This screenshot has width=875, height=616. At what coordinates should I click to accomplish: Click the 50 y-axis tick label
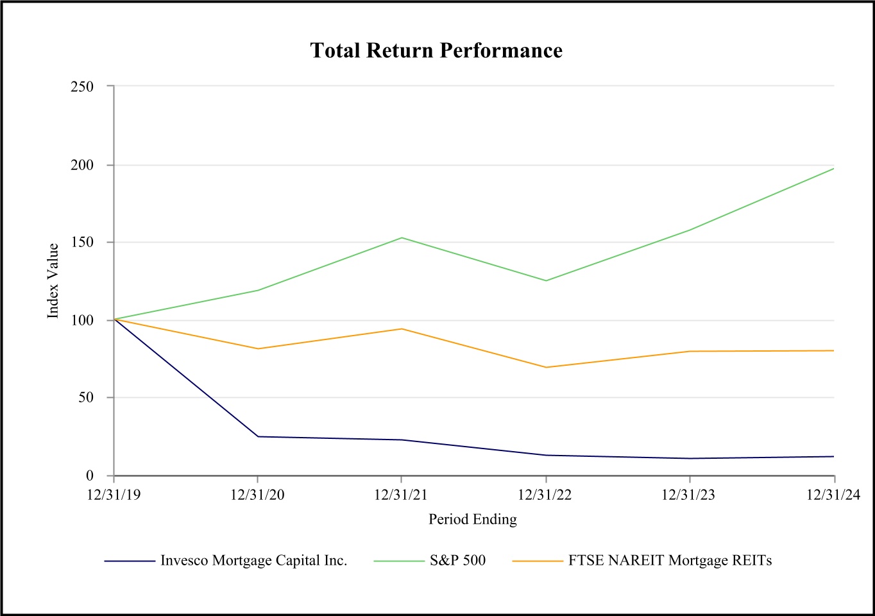click(86, 398)
